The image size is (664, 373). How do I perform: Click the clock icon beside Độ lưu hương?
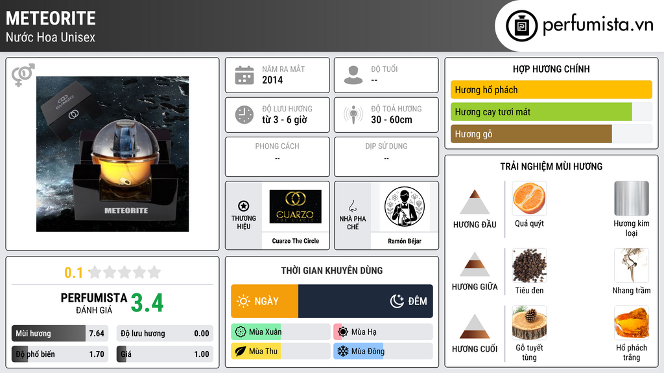click(x=244, y=115)
